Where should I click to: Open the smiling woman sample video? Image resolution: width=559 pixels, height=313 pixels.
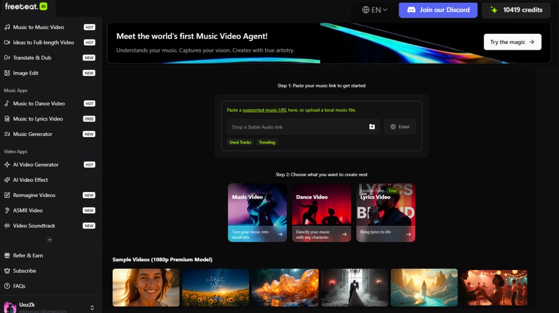point(146,288)
